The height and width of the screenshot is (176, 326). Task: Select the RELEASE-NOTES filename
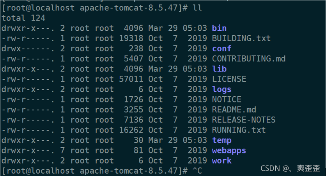244,120
